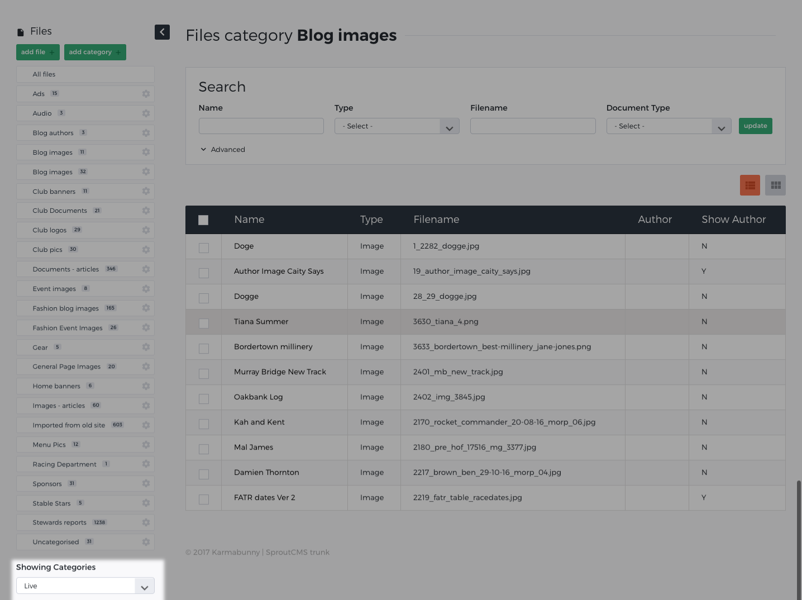Screen dimensions: 802x600
Task: Open settings gear for Stable Stars category
Action: (x=146, y=503)
